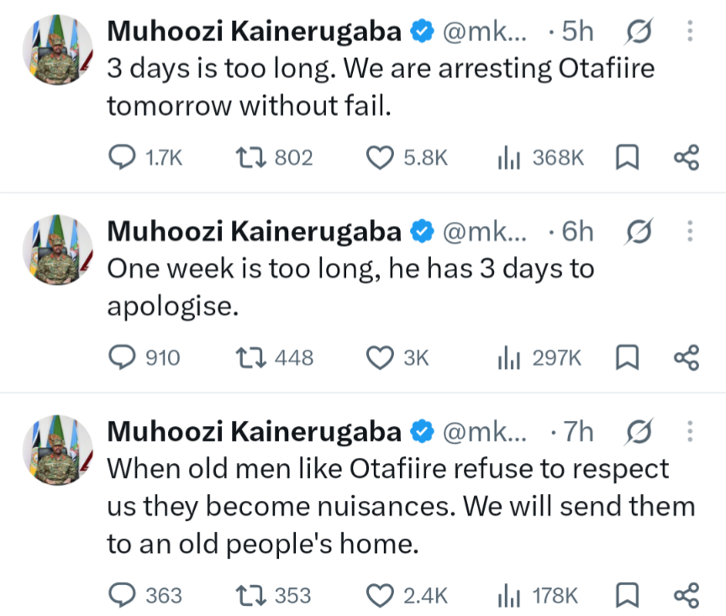The width and height of the screenshot is (726, 616).
Task: Open more options menu on 7h tweet
Action: click(690, 431)
